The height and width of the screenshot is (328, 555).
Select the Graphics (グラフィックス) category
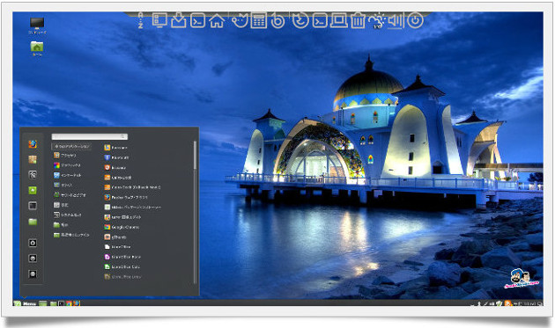pos(67,165)
